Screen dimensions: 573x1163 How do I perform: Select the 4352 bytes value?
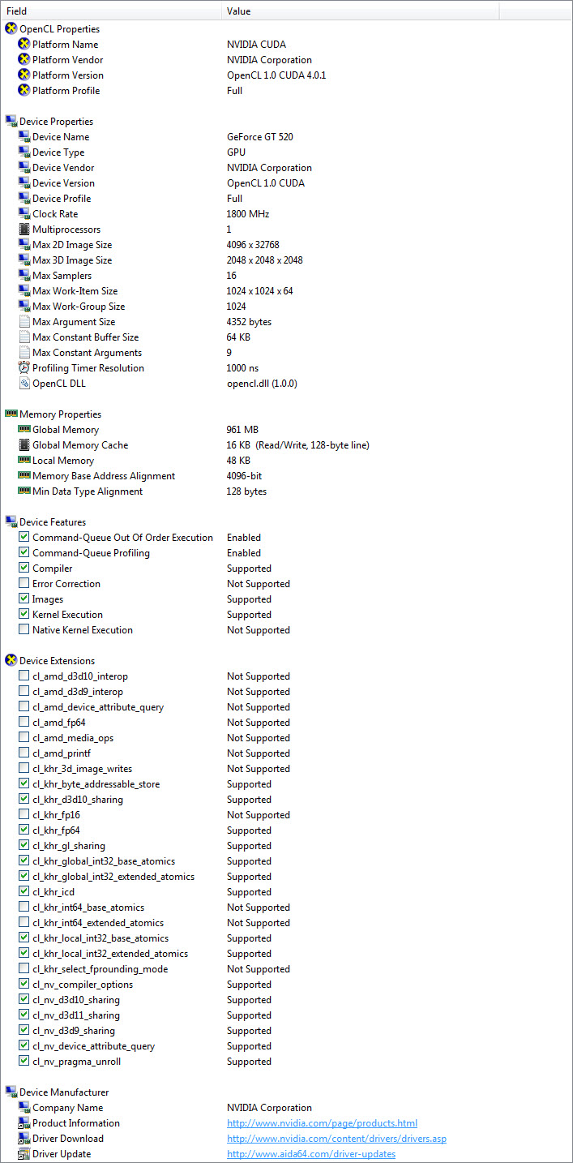249,322
